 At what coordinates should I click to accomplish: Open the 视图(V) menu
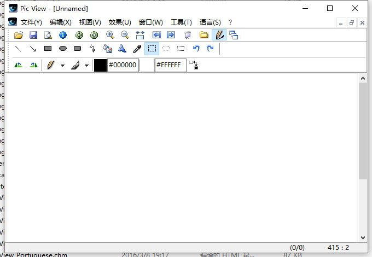point(90,22)
